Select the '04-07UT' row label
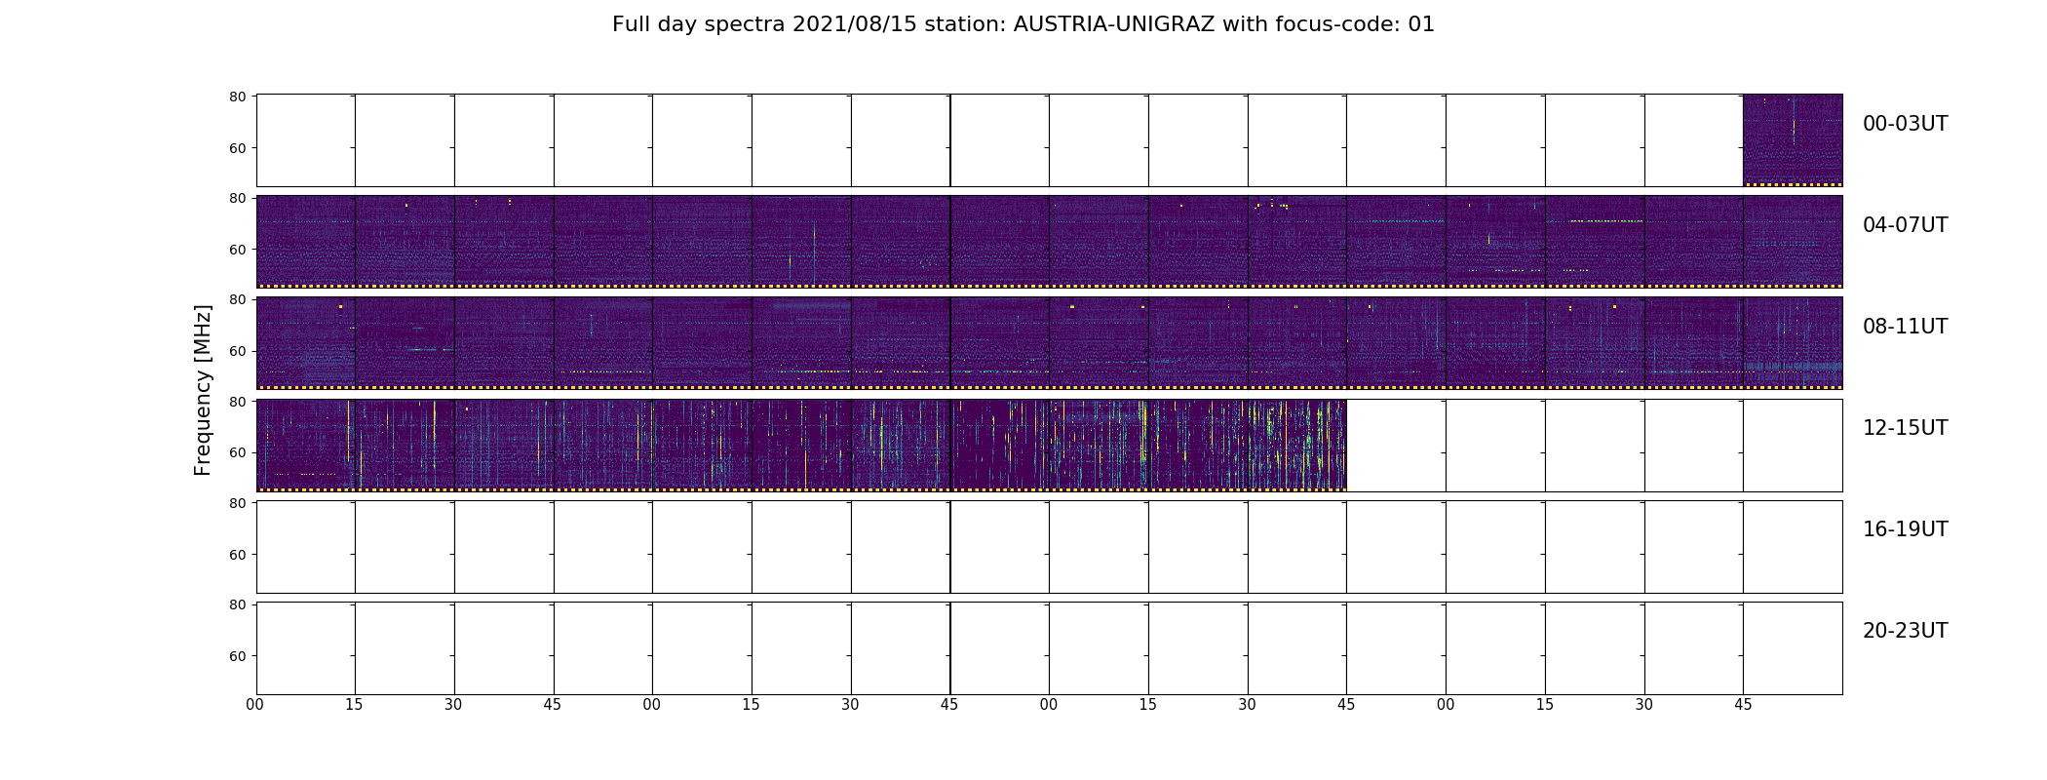 (x=1905, y=225)
